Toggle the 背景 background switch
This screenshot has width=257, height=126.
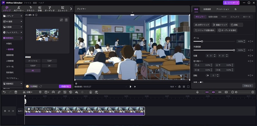point(201,82)
